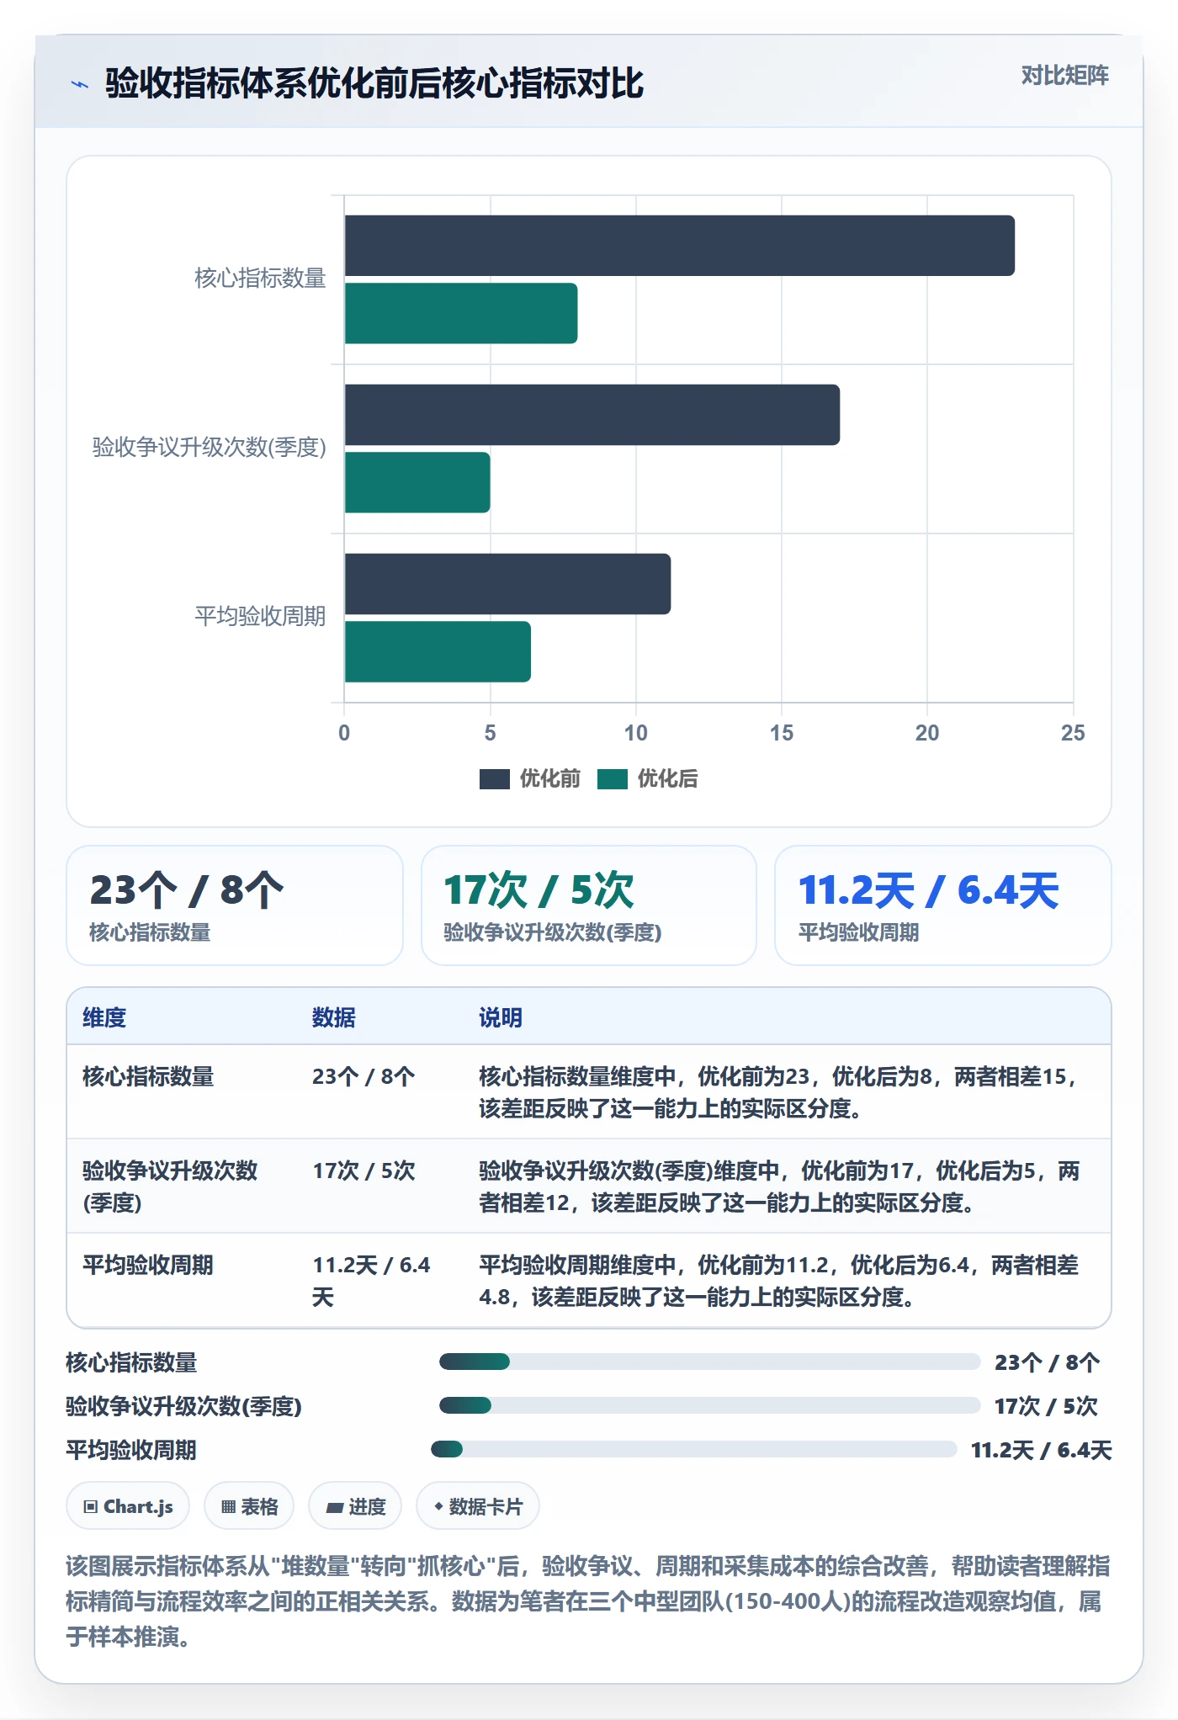Click the chart axis label 验收争议升级次数(季度)
1178x1720 pixels.
coord(210,447)
